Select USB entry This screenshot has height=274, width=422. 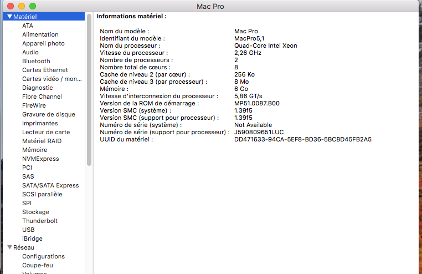[x=28, y=230]
